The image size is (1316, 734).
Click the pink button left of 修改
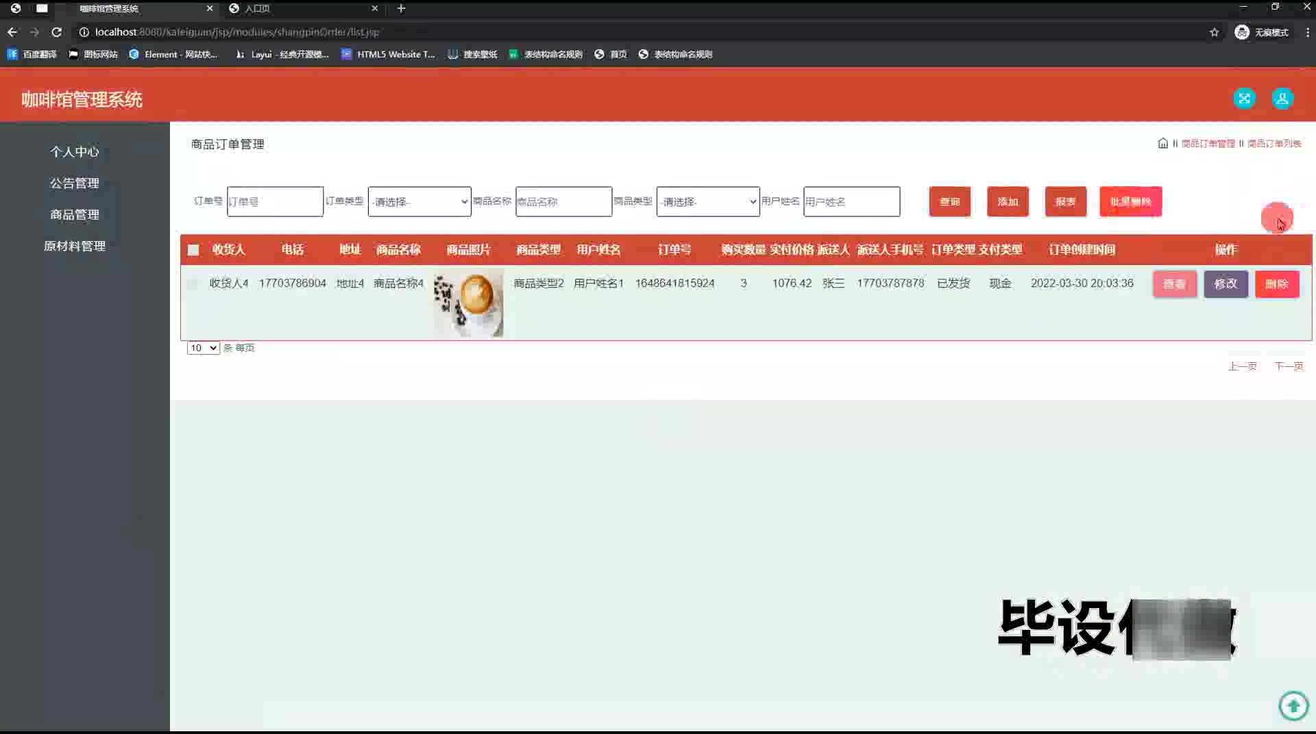(x=1175, y=283)
